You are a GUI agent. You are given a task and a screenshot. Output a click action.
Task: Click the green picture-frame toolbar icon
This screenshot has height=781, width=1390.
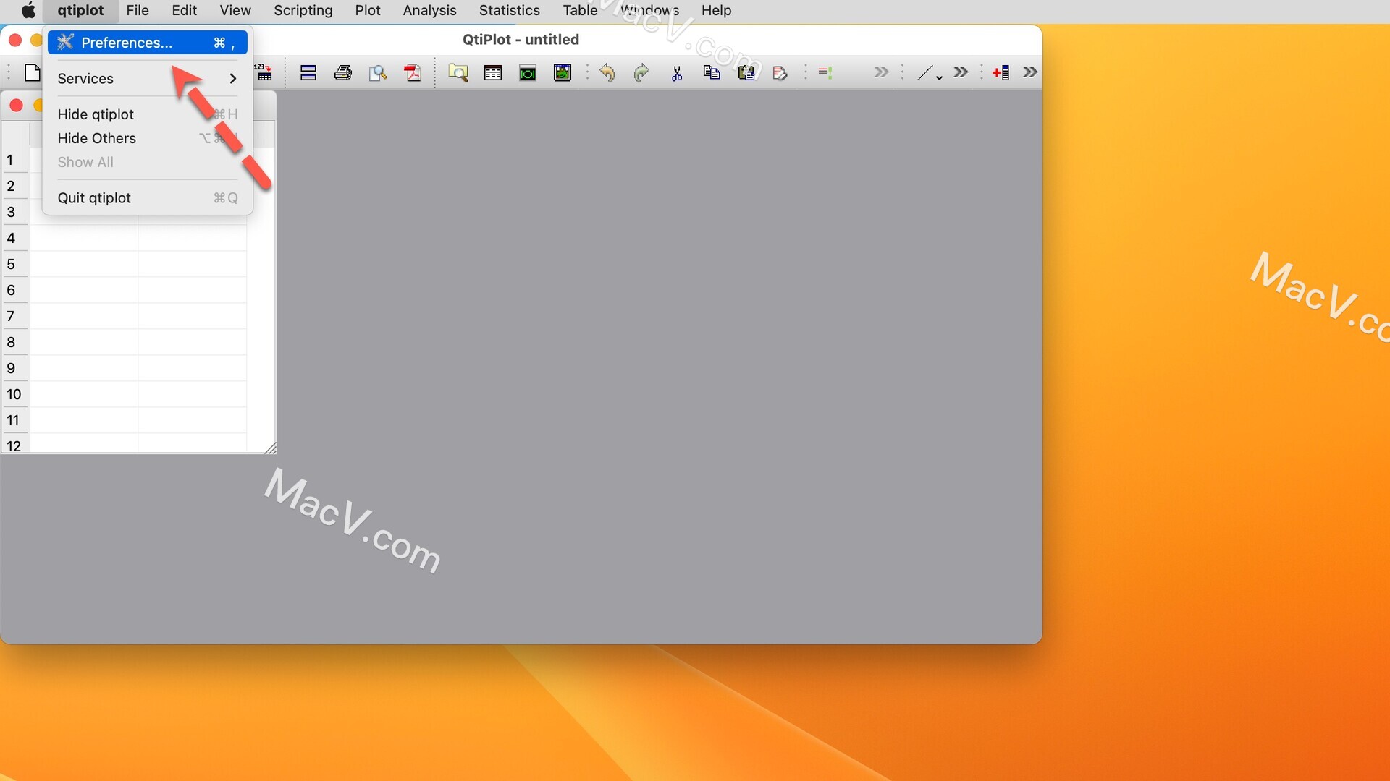pyautogui.click(x=563, y=72)
